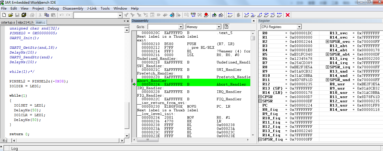This screenshot has height=151, width=383.
Task: Open the Disassembly menu
Action: pyautogui.click(x=73, y=8)
